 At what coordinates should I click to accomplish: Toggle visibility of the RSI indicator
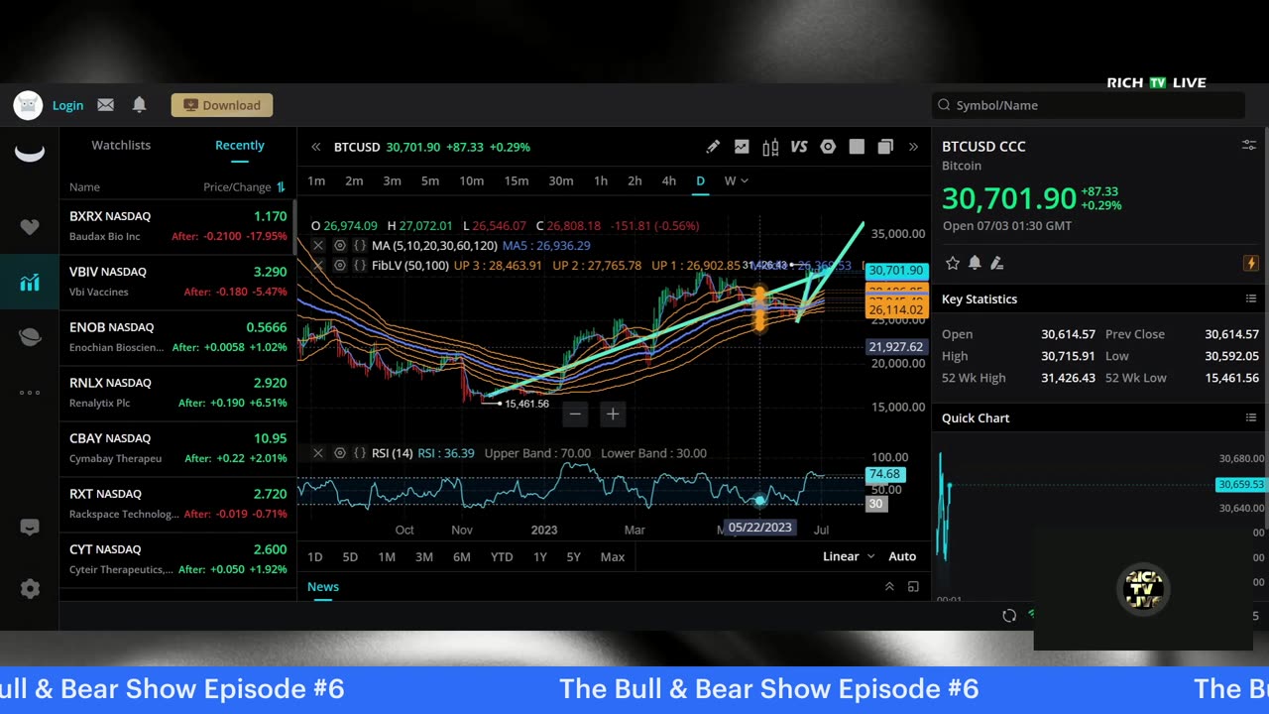[339, 452]
